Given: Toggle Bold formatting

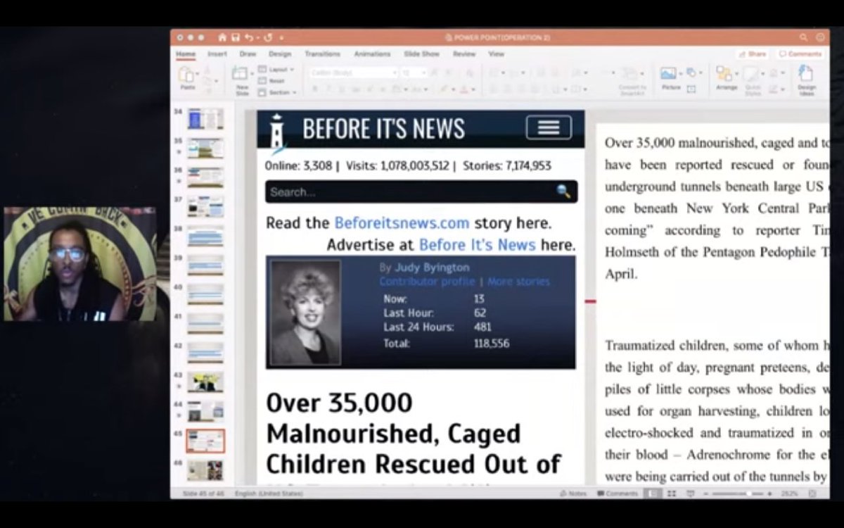Looking at the screenshot, I should tap(314, 89).
